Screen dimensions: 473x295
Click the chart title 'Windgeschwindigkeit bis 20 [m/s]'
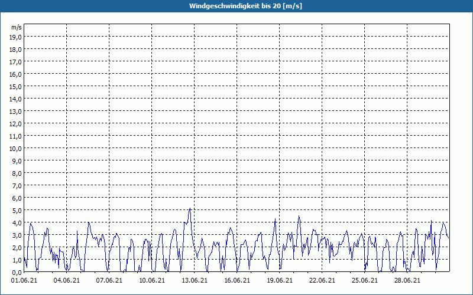click(237, 6)
